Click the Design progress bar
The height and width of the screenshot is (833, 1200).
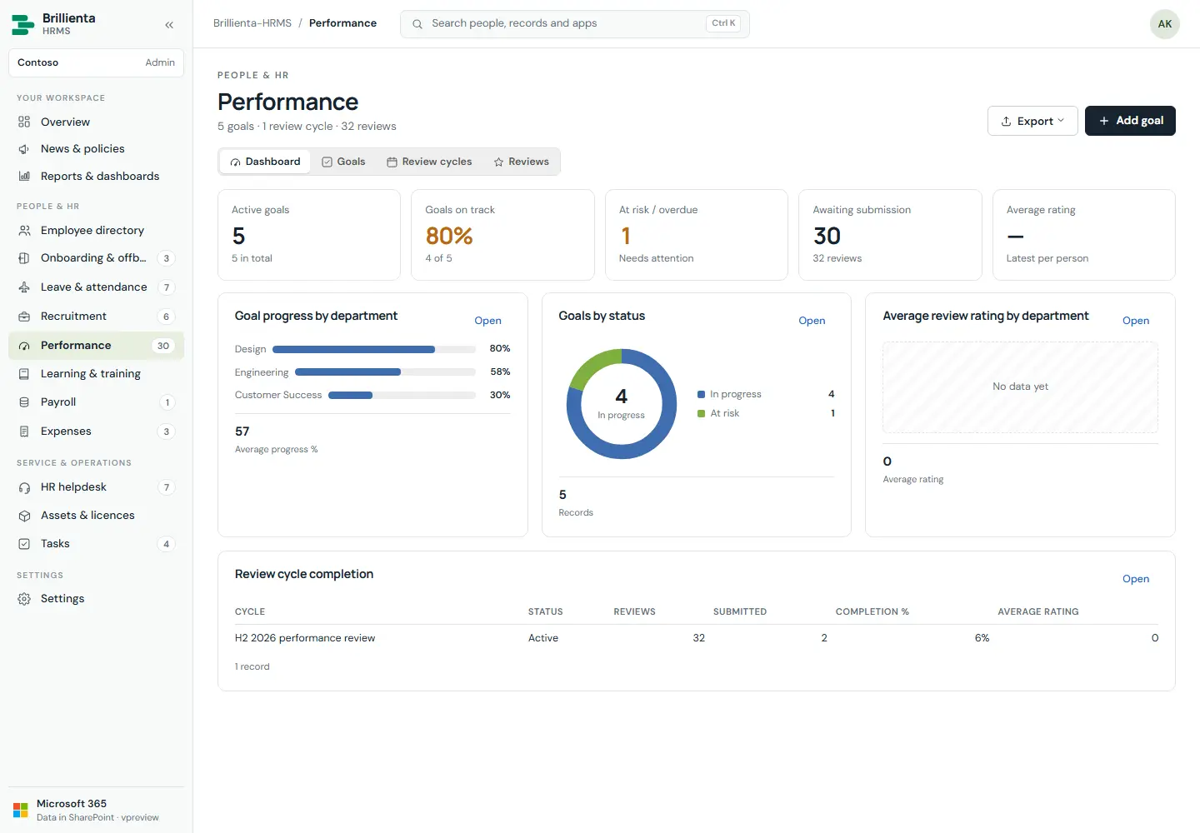click(x=374, y=349)
